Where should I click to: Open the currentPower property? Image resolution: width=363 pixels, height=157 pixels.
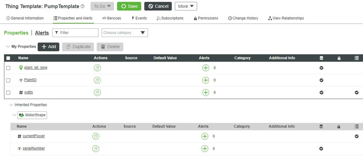[x=34, y=136]
